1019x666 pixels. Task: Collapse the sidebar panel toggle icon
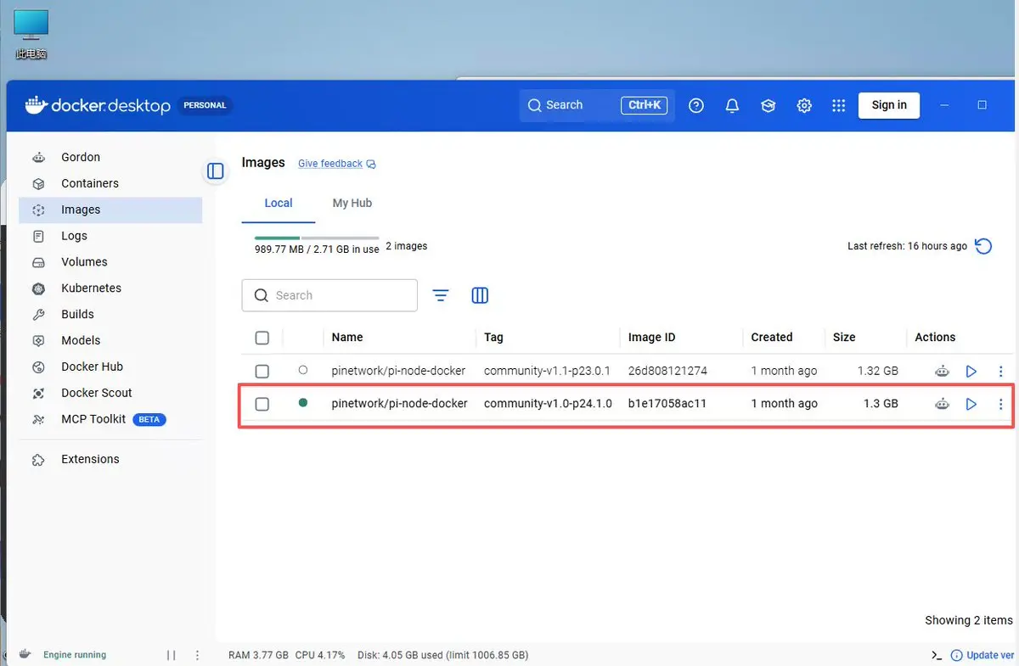click(216, 171)
